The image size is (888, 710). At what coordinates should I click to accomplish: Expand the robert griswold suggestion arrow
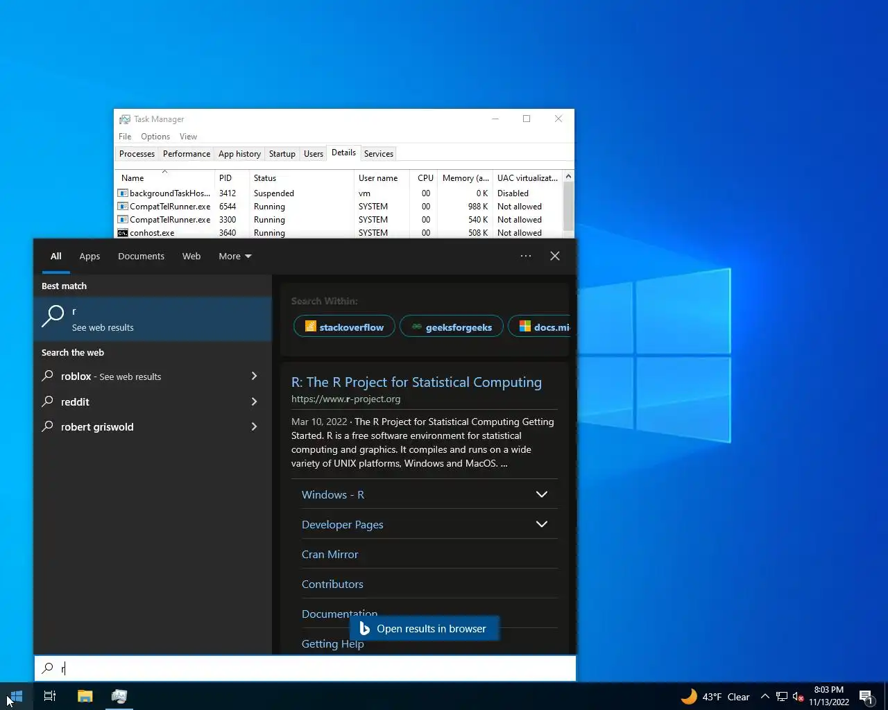pyautogui.click(x=254, y=427)
